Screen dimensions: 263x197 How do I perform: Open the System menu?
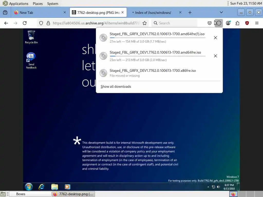[53, 4]
